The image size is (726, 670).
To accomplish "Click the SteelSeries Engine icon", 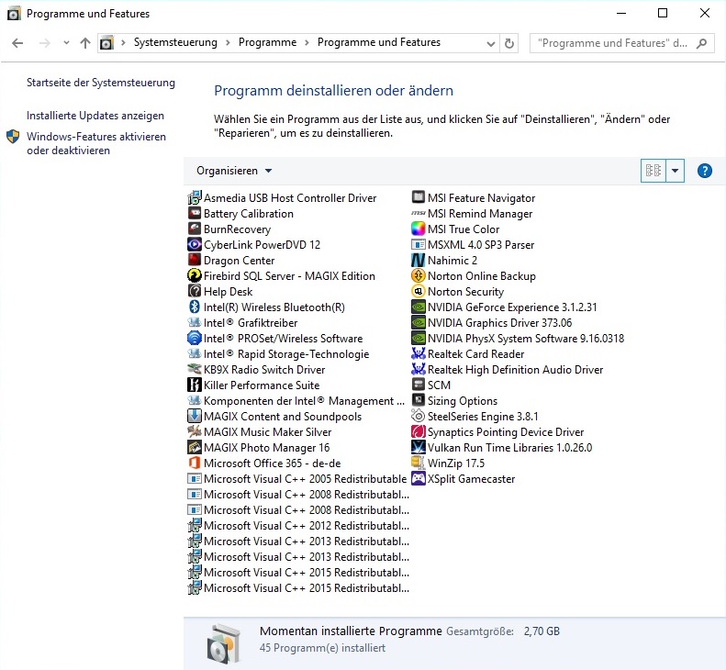I will tap(419, 416).
